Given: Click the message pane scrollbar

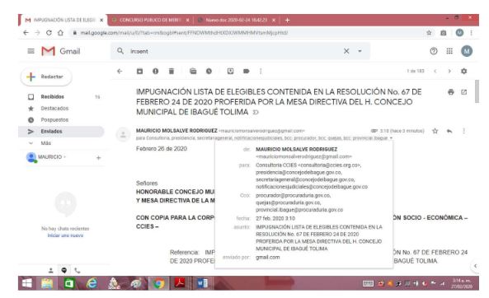Looking at the screenshot, I should point(477,91).
